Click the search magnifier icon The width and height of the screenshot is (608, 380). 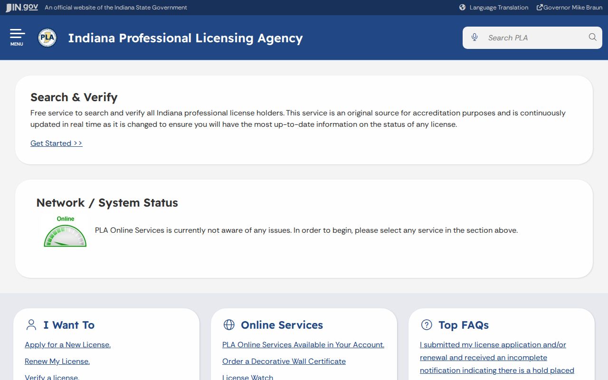click(592, 38)
